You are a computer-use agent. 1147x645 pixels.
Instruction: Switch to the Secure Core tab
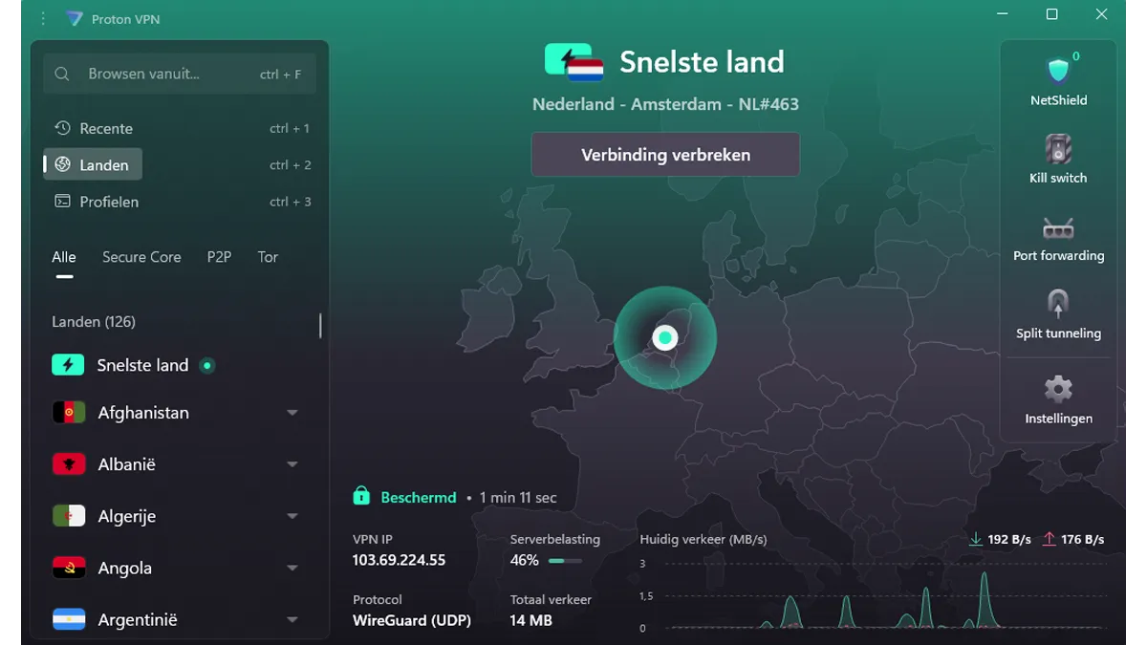[141, 256]
